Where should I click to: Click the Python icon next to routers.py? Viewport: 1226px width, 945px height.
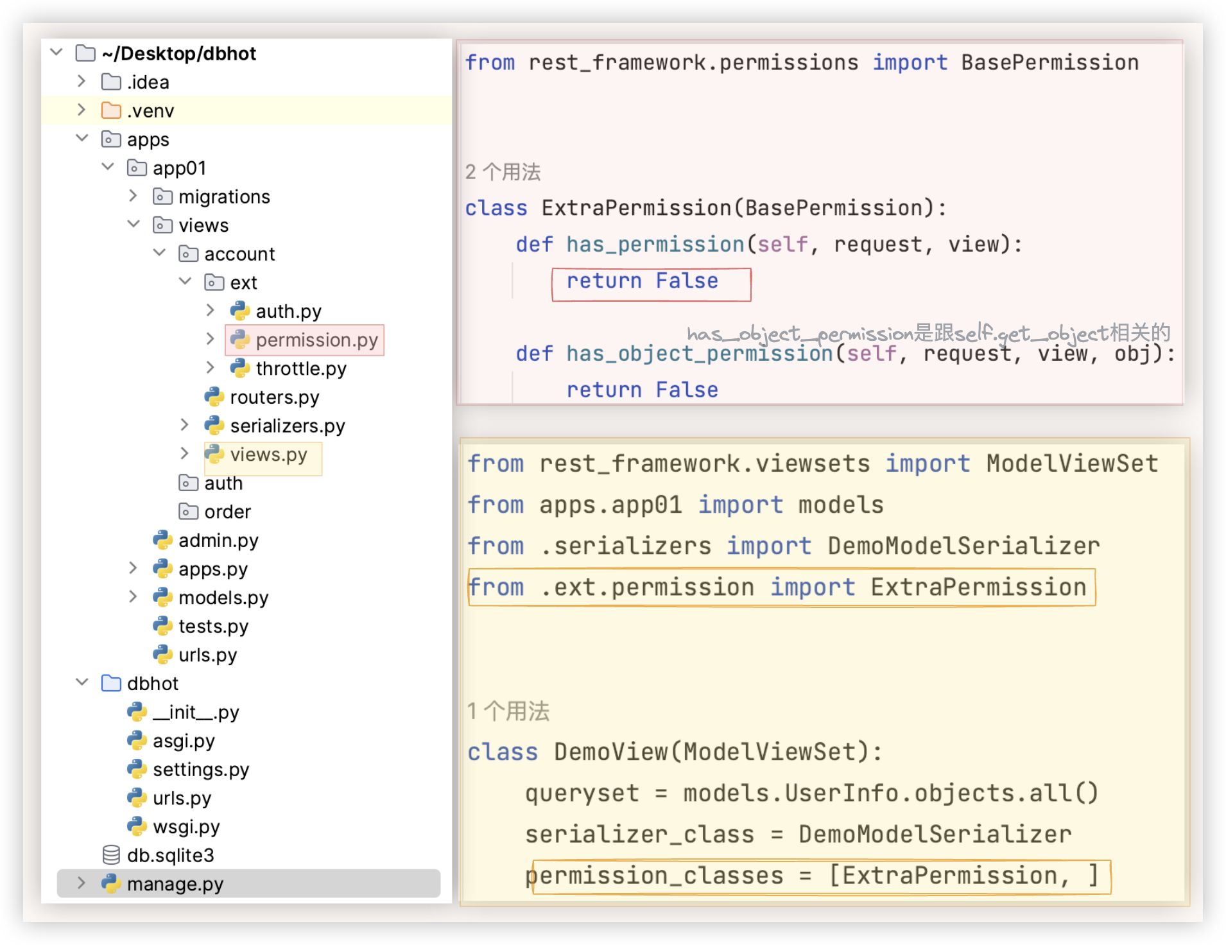pyautogui.click(x=214, y=397)
